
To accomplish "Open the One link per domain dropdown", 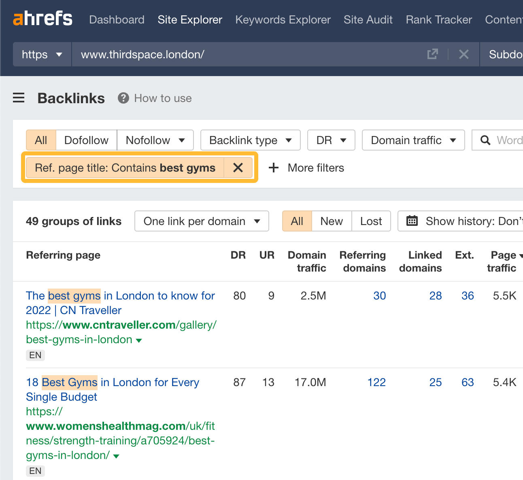I will tap(202, 221).
